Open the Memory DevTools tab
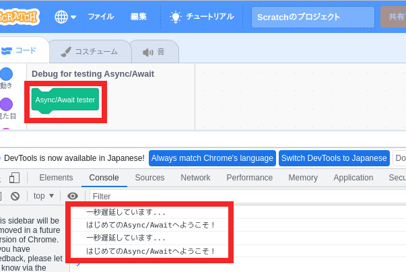406x272 pixels. pyautogui.click(x=303, y=178)
